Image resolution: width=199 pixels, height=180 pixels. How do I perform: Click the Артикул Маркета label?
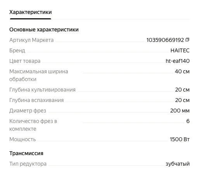pyautogui.click(x=31, y=40)
